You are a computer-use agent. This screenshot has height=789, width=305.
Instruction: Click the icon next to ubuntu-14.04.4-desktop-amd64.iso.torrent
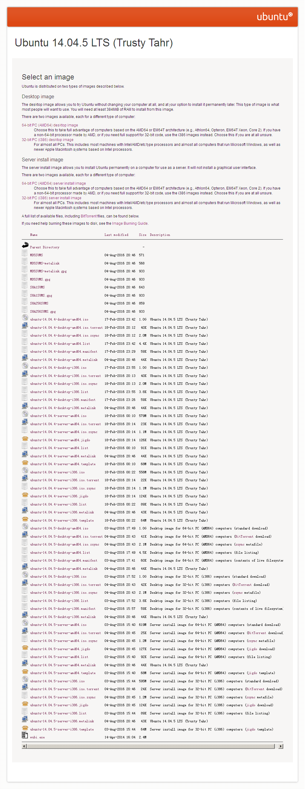coord(25,326)
